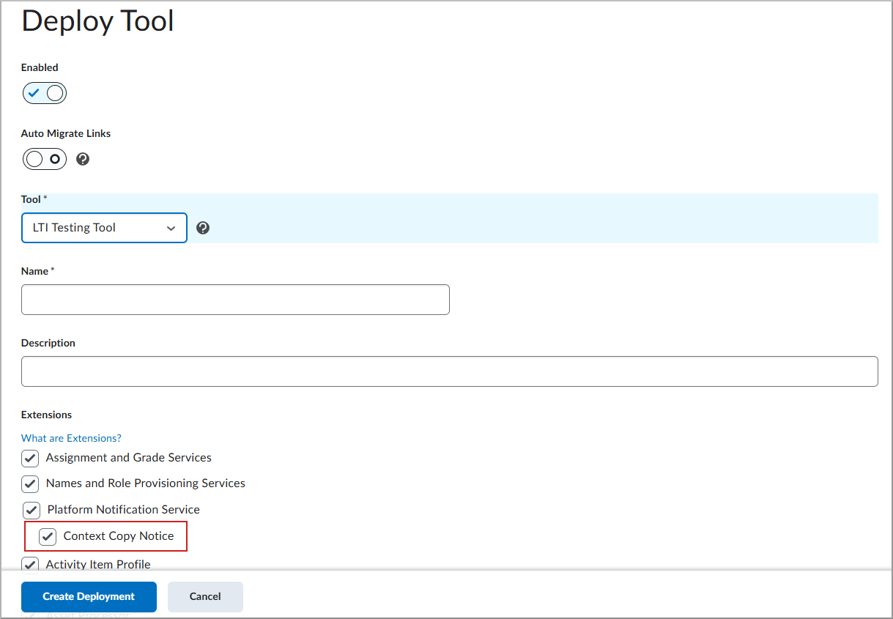Click the Cancel button

(205, 597)
